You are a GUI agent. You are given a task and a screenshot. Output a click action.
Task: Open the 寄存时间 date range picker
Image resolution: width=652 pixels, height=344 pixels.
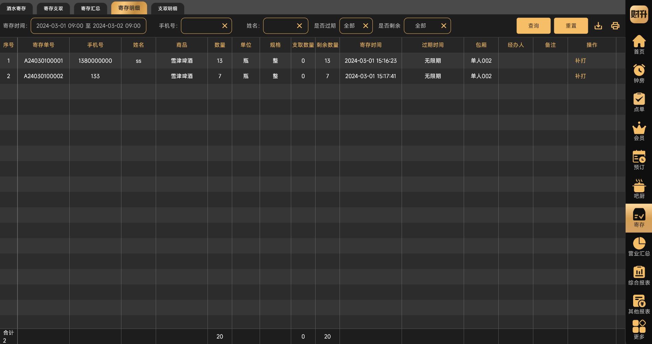tap(88, 26)
